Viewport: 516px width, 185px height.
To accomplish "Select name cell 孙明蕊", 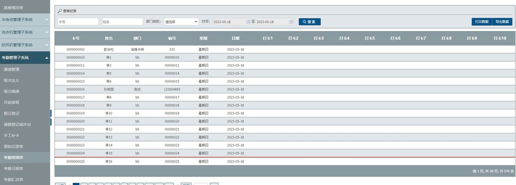I will coord(109,89).
